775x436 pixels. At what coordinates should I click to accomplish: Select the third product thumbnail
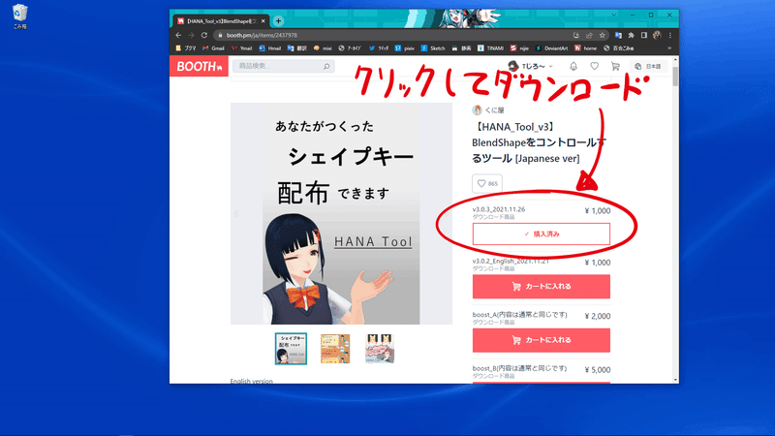coord(380,349)
